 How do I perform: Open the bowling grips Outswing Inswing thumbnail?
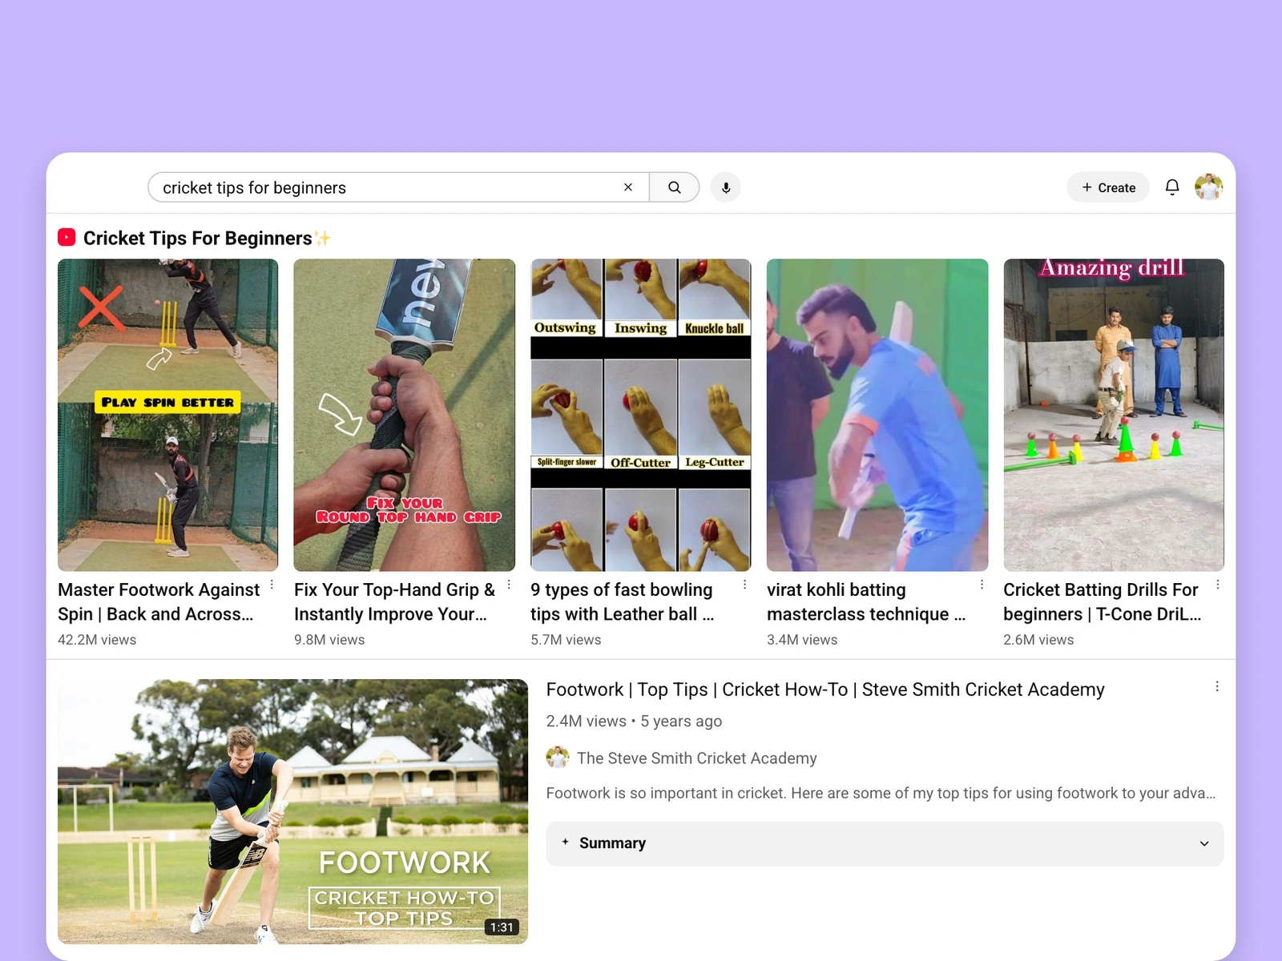(x=641, y=415)
